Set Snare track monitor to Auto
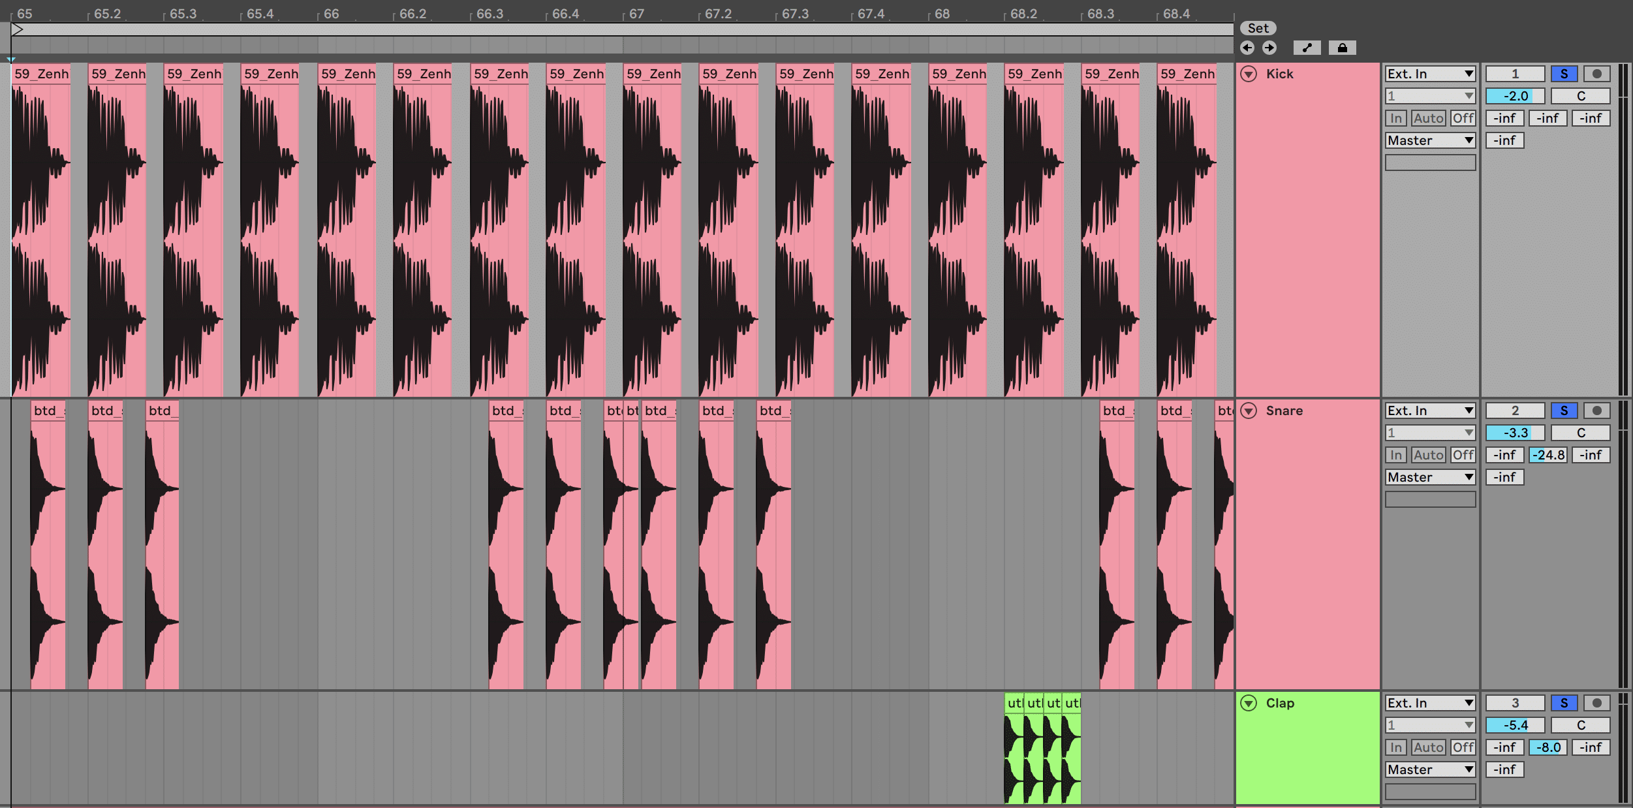1633x808 pixels. 1429,455
